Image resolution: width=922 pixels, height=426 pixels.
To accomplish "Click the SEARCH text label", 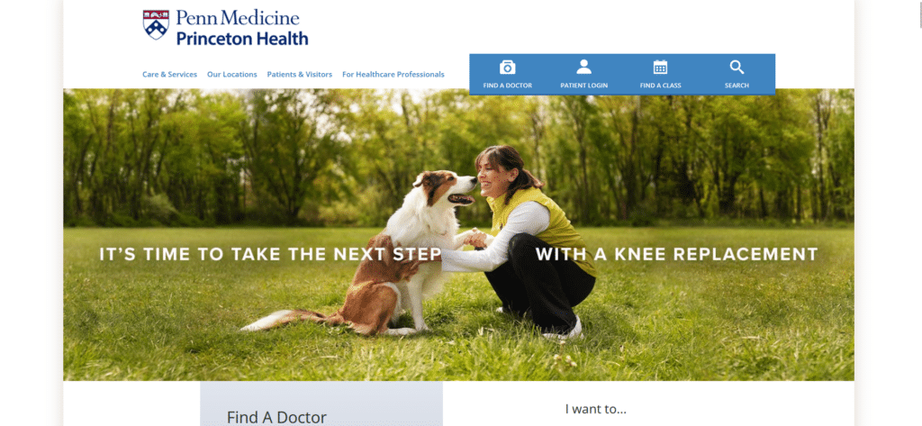I will point(737,86).
